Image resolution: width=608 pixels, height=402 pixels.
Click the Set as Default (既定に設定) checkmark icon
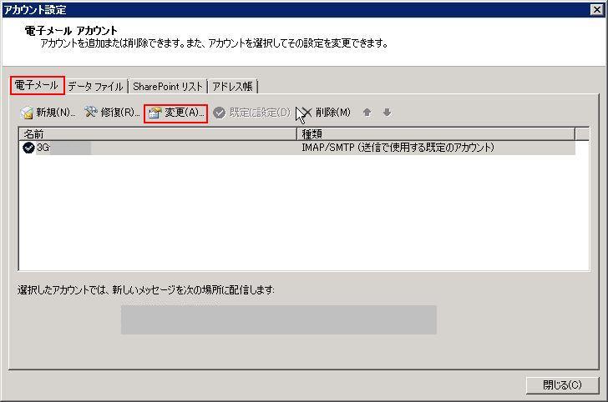(220, 113)
